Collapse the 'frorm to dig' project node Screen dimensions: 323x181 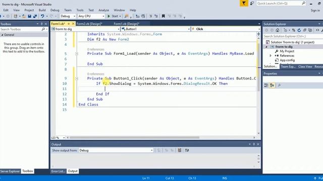266,47
